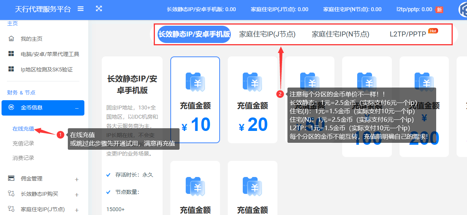Expand the 家庭住宅IP(J节点) sidebar submenu

pos(77,210)
